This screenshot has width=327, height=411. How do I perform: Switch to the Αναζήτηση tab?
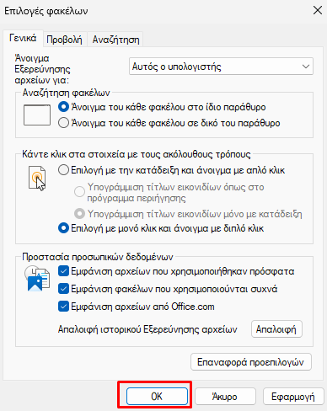(115, 40)
